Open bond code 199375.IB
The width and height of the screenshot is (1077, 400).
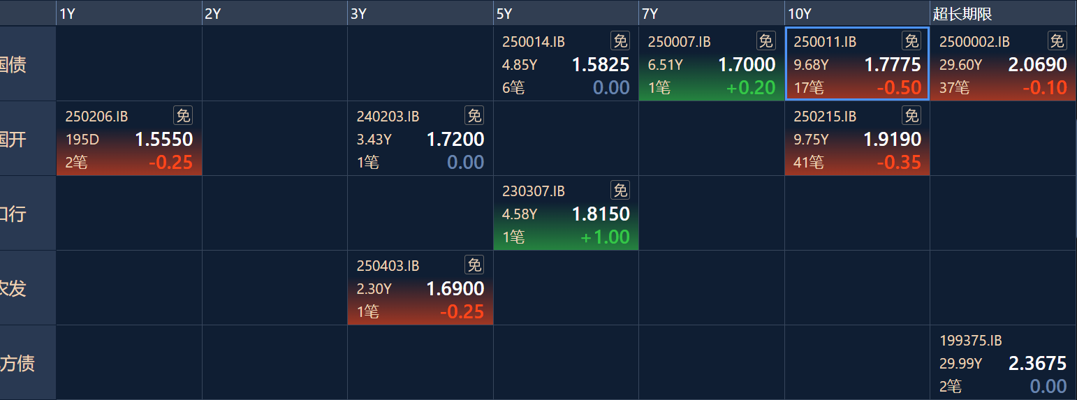pyautogui.click(x=971, y=341)
